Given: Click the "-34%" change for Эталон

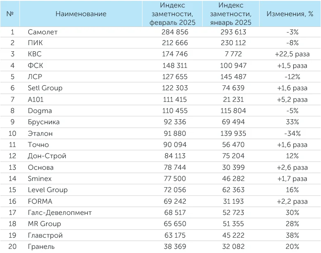Looking at the screenshot, I should click(292, 133).
